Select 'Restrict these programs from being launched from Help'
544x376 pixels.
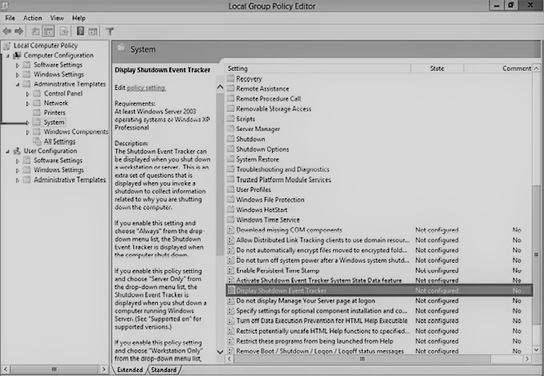pyautogui.click(x=379, y=341)
